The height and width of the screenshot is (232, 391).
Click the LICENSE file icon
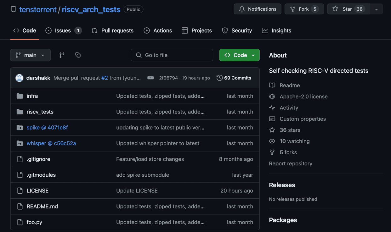pyautogui.click(x=20, y=191)
